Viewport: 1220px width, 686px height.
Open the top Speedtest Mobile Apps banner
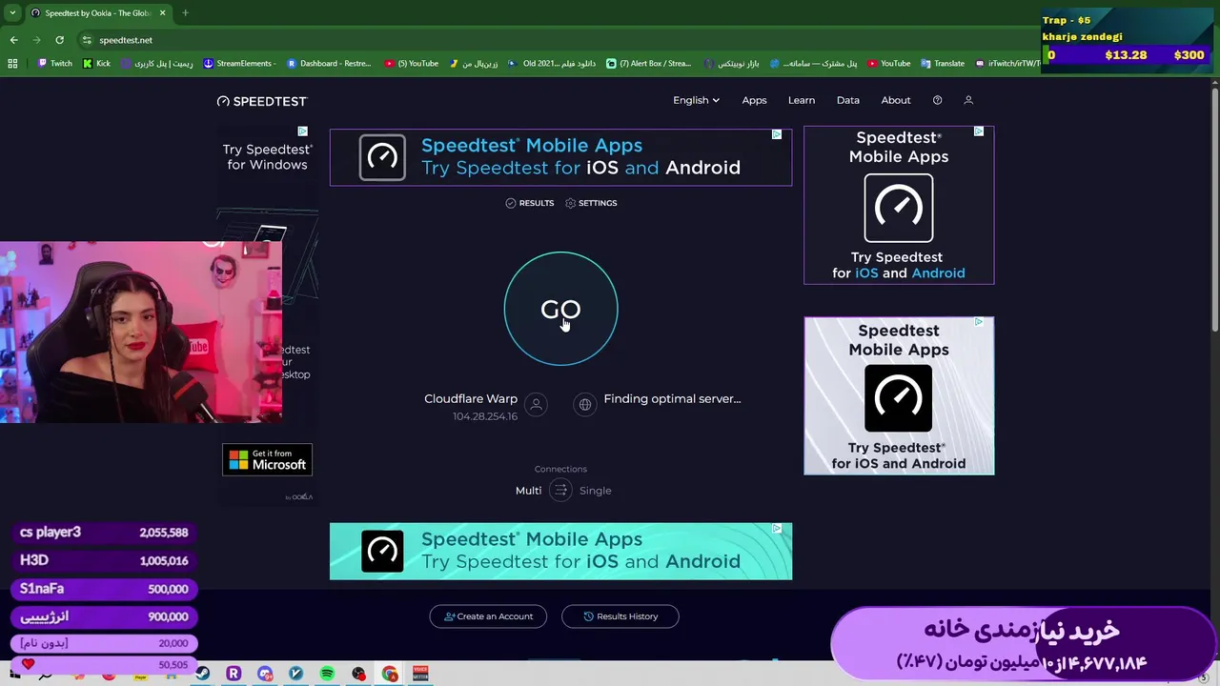(x=560, y=156)
